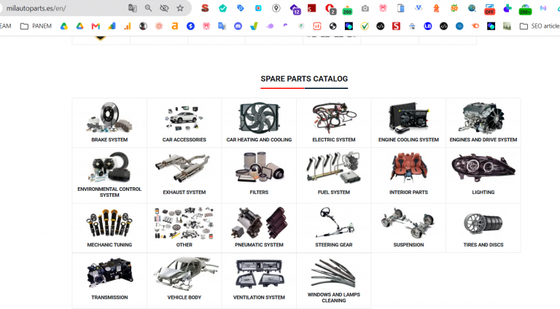The width and height of the screenshot is (560, 309).
Task: Open the blue price tag extension
Action: coord(241,8)
